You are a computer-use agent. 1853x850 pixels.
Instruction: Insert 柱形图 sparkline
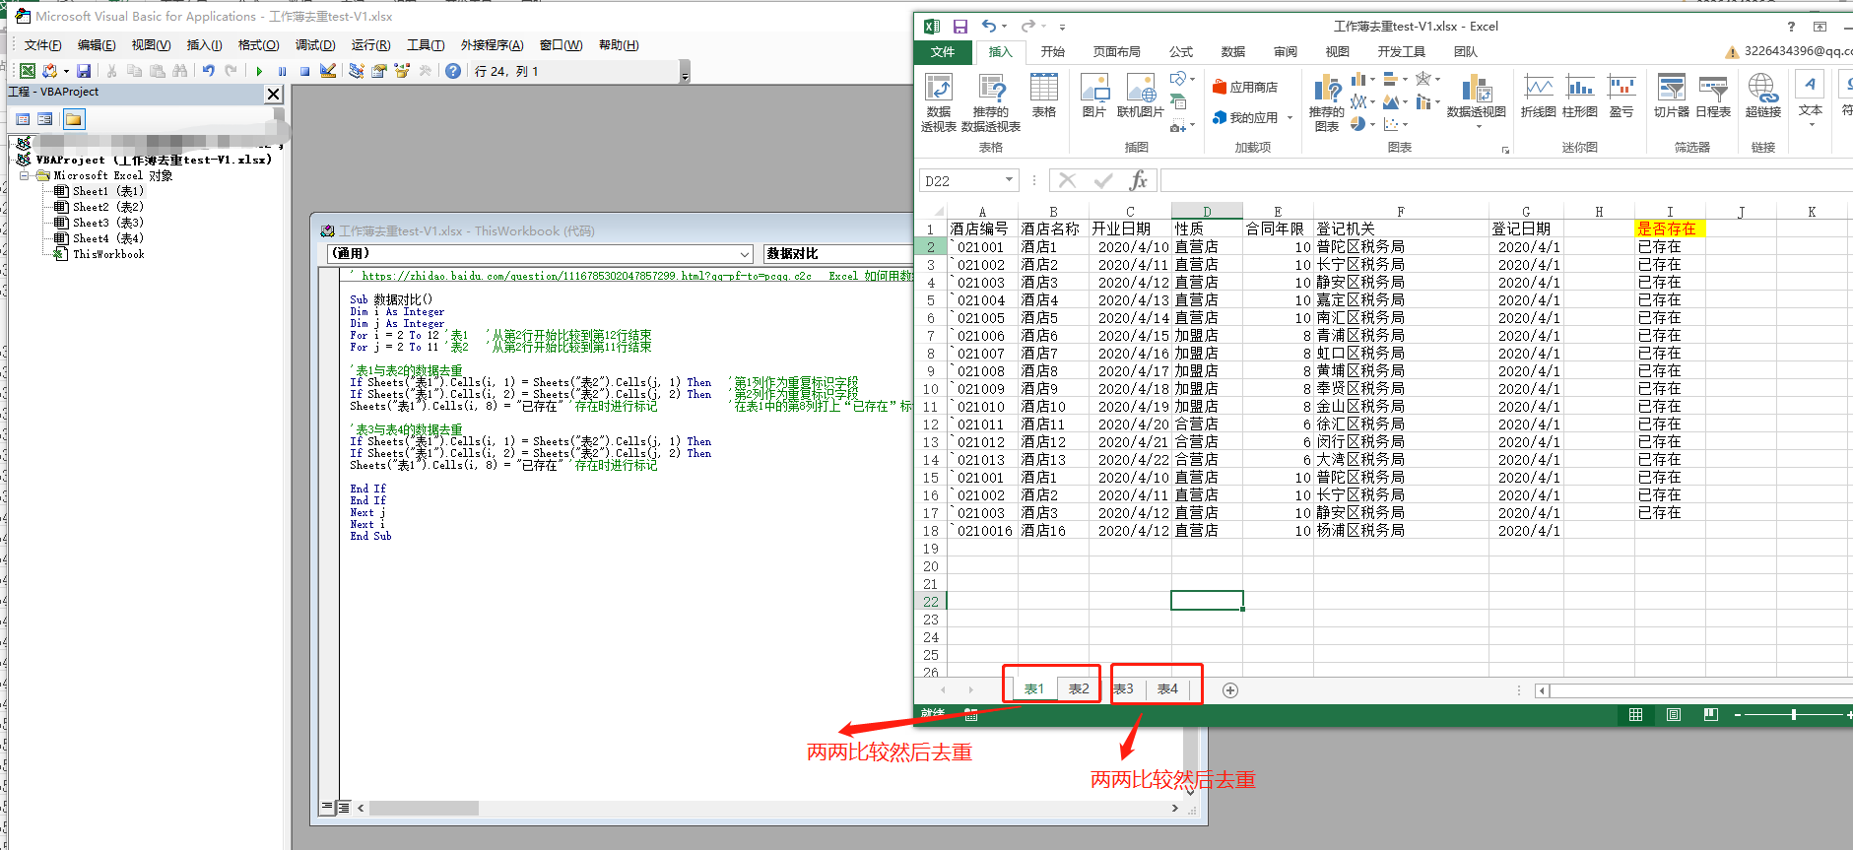[x=1580, y=96]
